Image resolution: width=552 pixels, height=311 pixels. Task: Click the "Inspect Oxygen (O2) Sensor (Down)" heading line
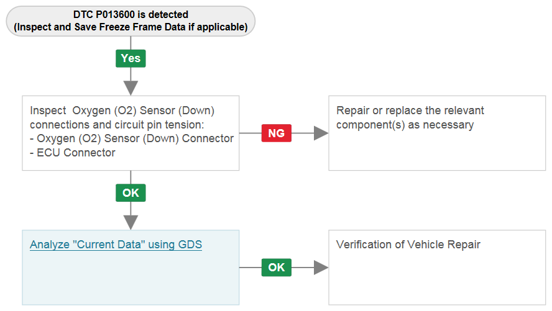pos(122,110)
